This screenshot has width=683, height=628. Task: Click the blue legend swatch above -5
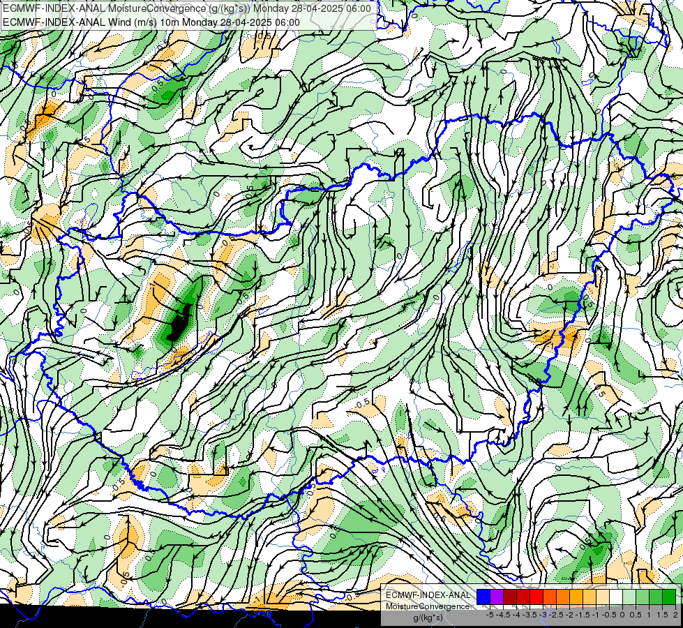pyautogui.click(x=483, y=597)
